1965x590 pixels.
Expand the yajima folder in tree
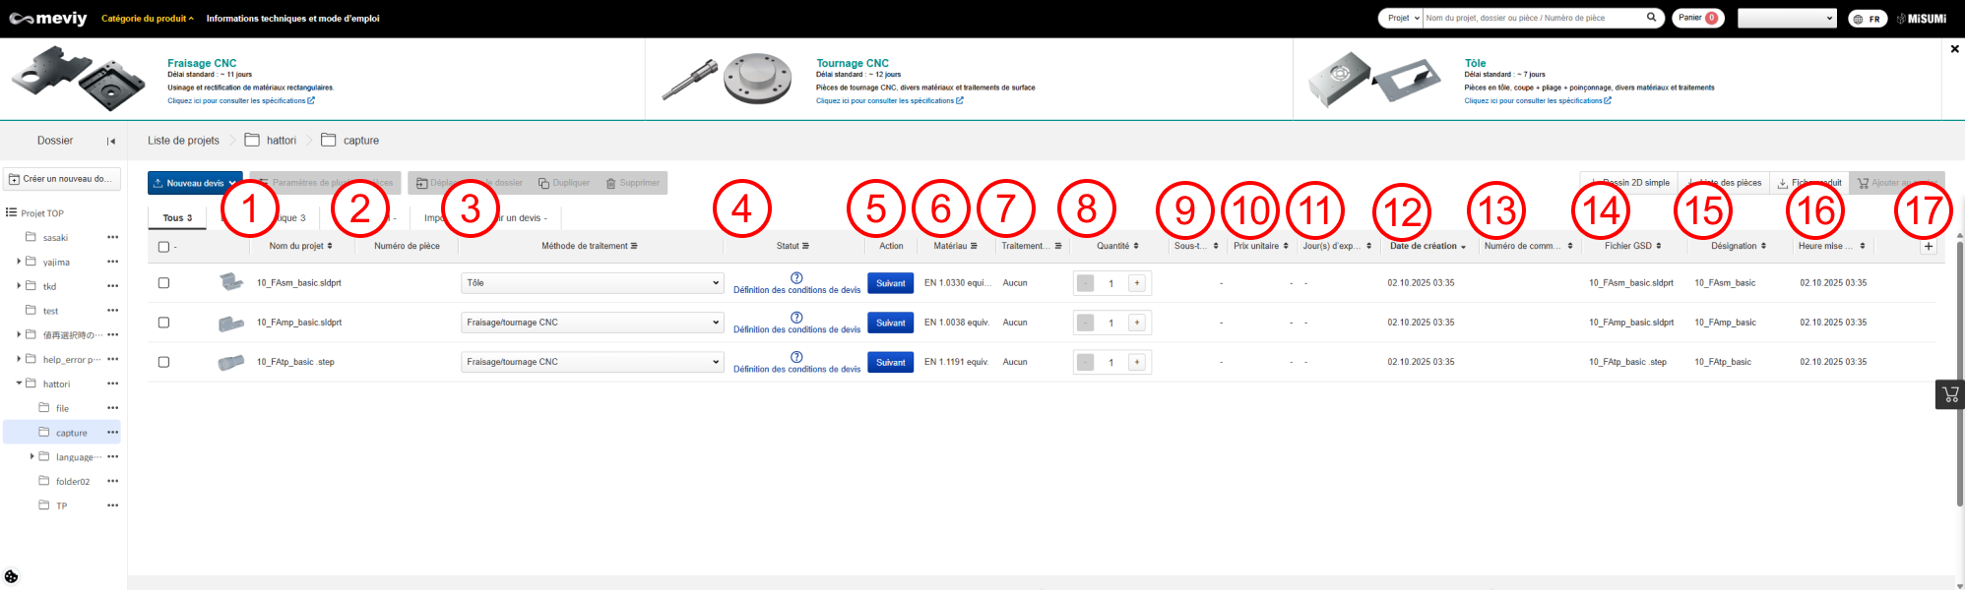(19, 262)
